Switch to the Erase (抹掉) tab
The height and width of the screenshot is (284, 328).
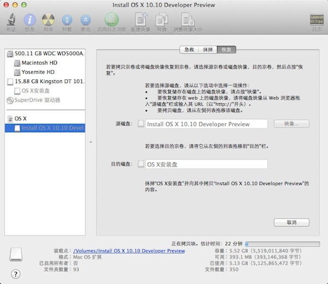[x=208, y=50]
